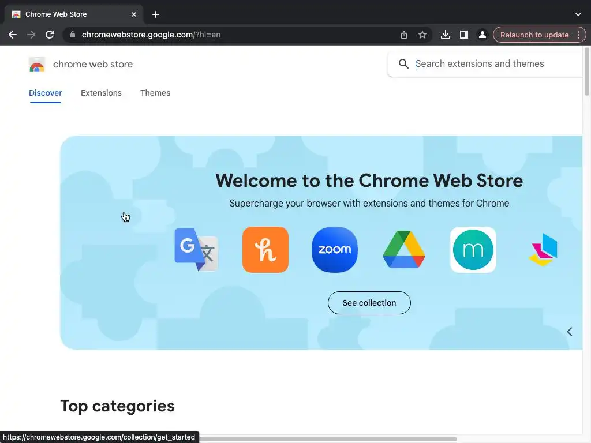Click the See collection button
Viewport: 591px width, 443px height.
tap(369, 303)
